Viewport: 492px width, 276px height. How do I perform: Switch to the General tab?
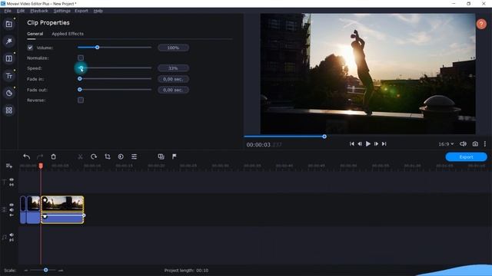tap(35, 34)
